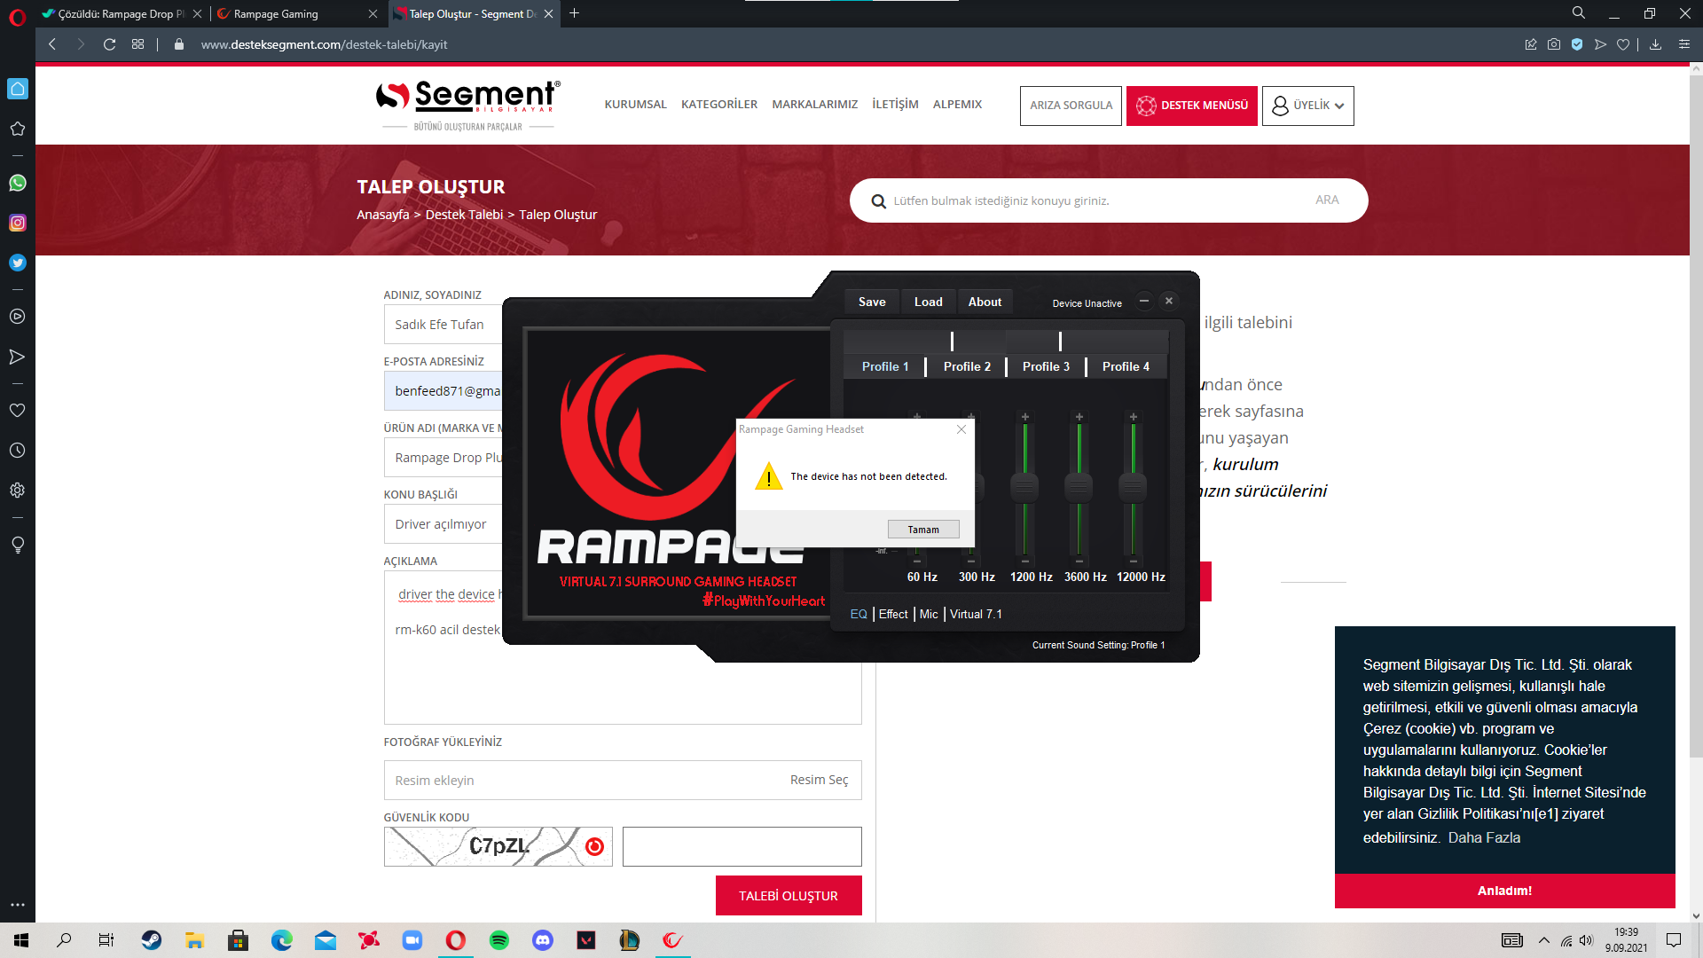The image size is (1703, 958).
Task: Click the sidebar bookmarks star icon
Action: click(18, 129)
